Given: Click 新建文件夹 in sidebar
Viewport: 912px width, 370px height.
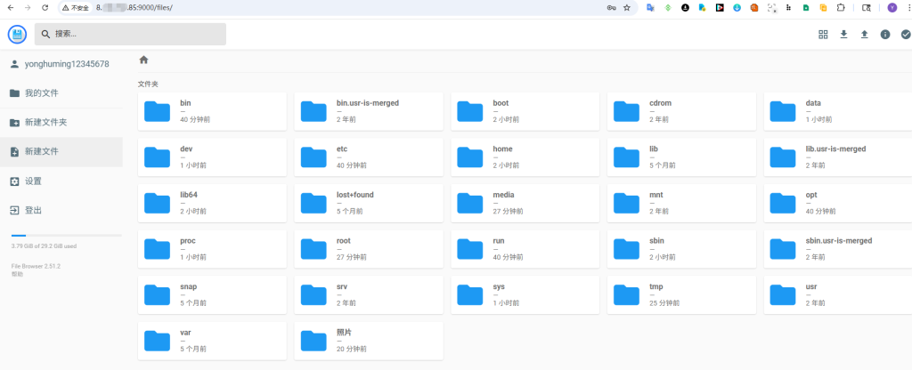Looking at the screenshot, I should (x=61, y=123).
